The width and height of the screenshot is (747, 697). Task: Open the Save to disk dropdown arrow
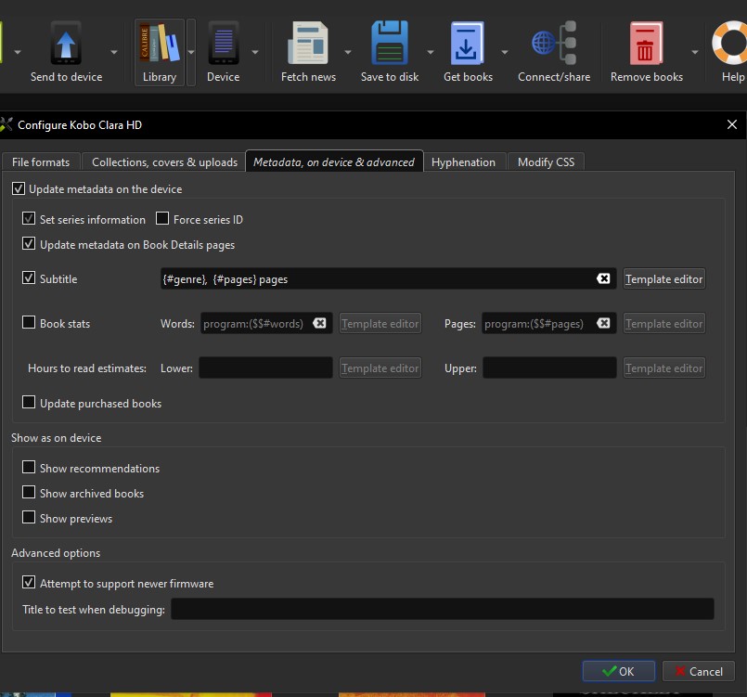[431, 53]
